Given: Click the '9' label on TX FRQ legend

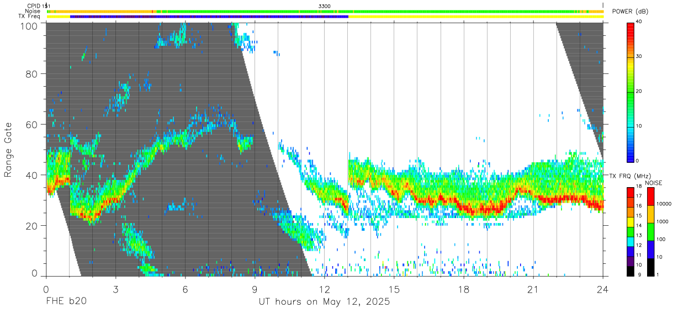Looking at the screenshot, I should coord(639,275).
